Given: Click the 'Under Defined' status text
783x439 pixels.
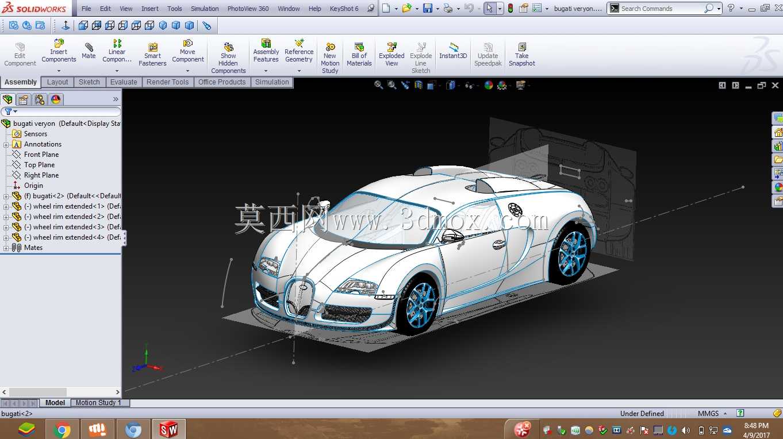Looking at the screenshot, I should click(x=642, y=413).
